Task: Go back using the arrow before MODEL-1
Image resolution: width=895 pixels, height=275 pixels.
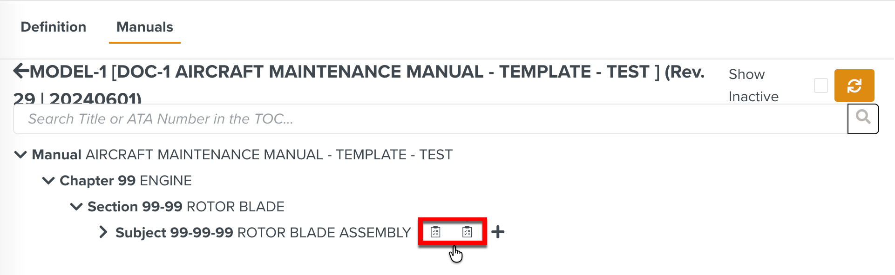Action: (20, 71)
